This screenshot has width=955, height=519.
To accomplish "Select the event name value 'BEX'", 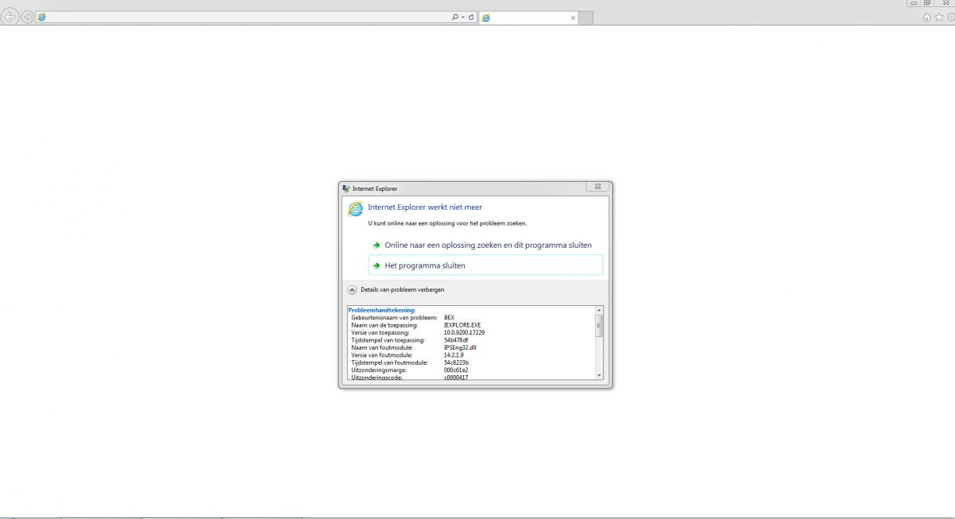I will [x=449, y=317].
